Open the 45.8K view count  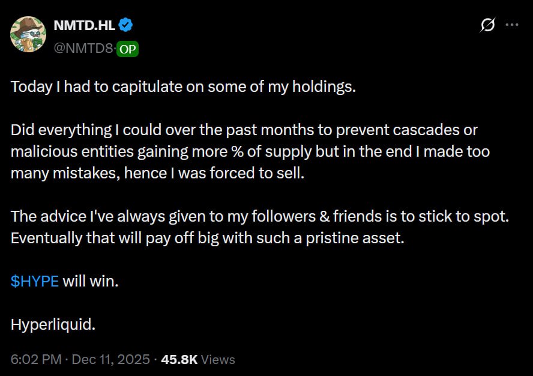click(x=180, y=359)
